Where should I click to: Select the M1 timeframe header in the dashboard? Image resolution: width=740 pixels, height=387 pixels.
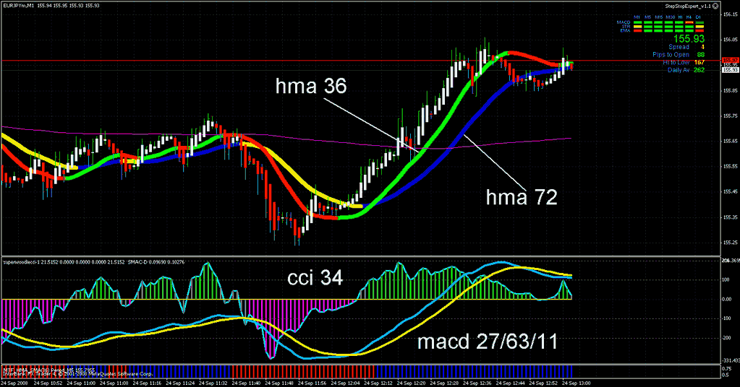pyautogui.click(x=637, y=17)
